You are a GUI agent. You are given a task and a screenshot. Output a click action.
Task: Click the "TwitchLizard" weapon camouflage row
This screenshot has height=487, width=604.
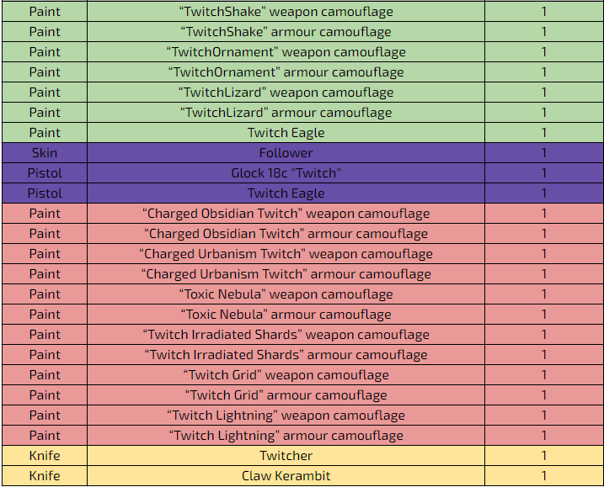(302, 93)
